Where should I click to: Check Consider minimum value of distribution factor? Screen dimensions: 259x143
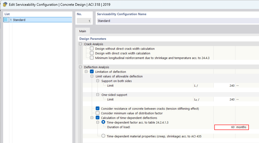pos(98,113)
